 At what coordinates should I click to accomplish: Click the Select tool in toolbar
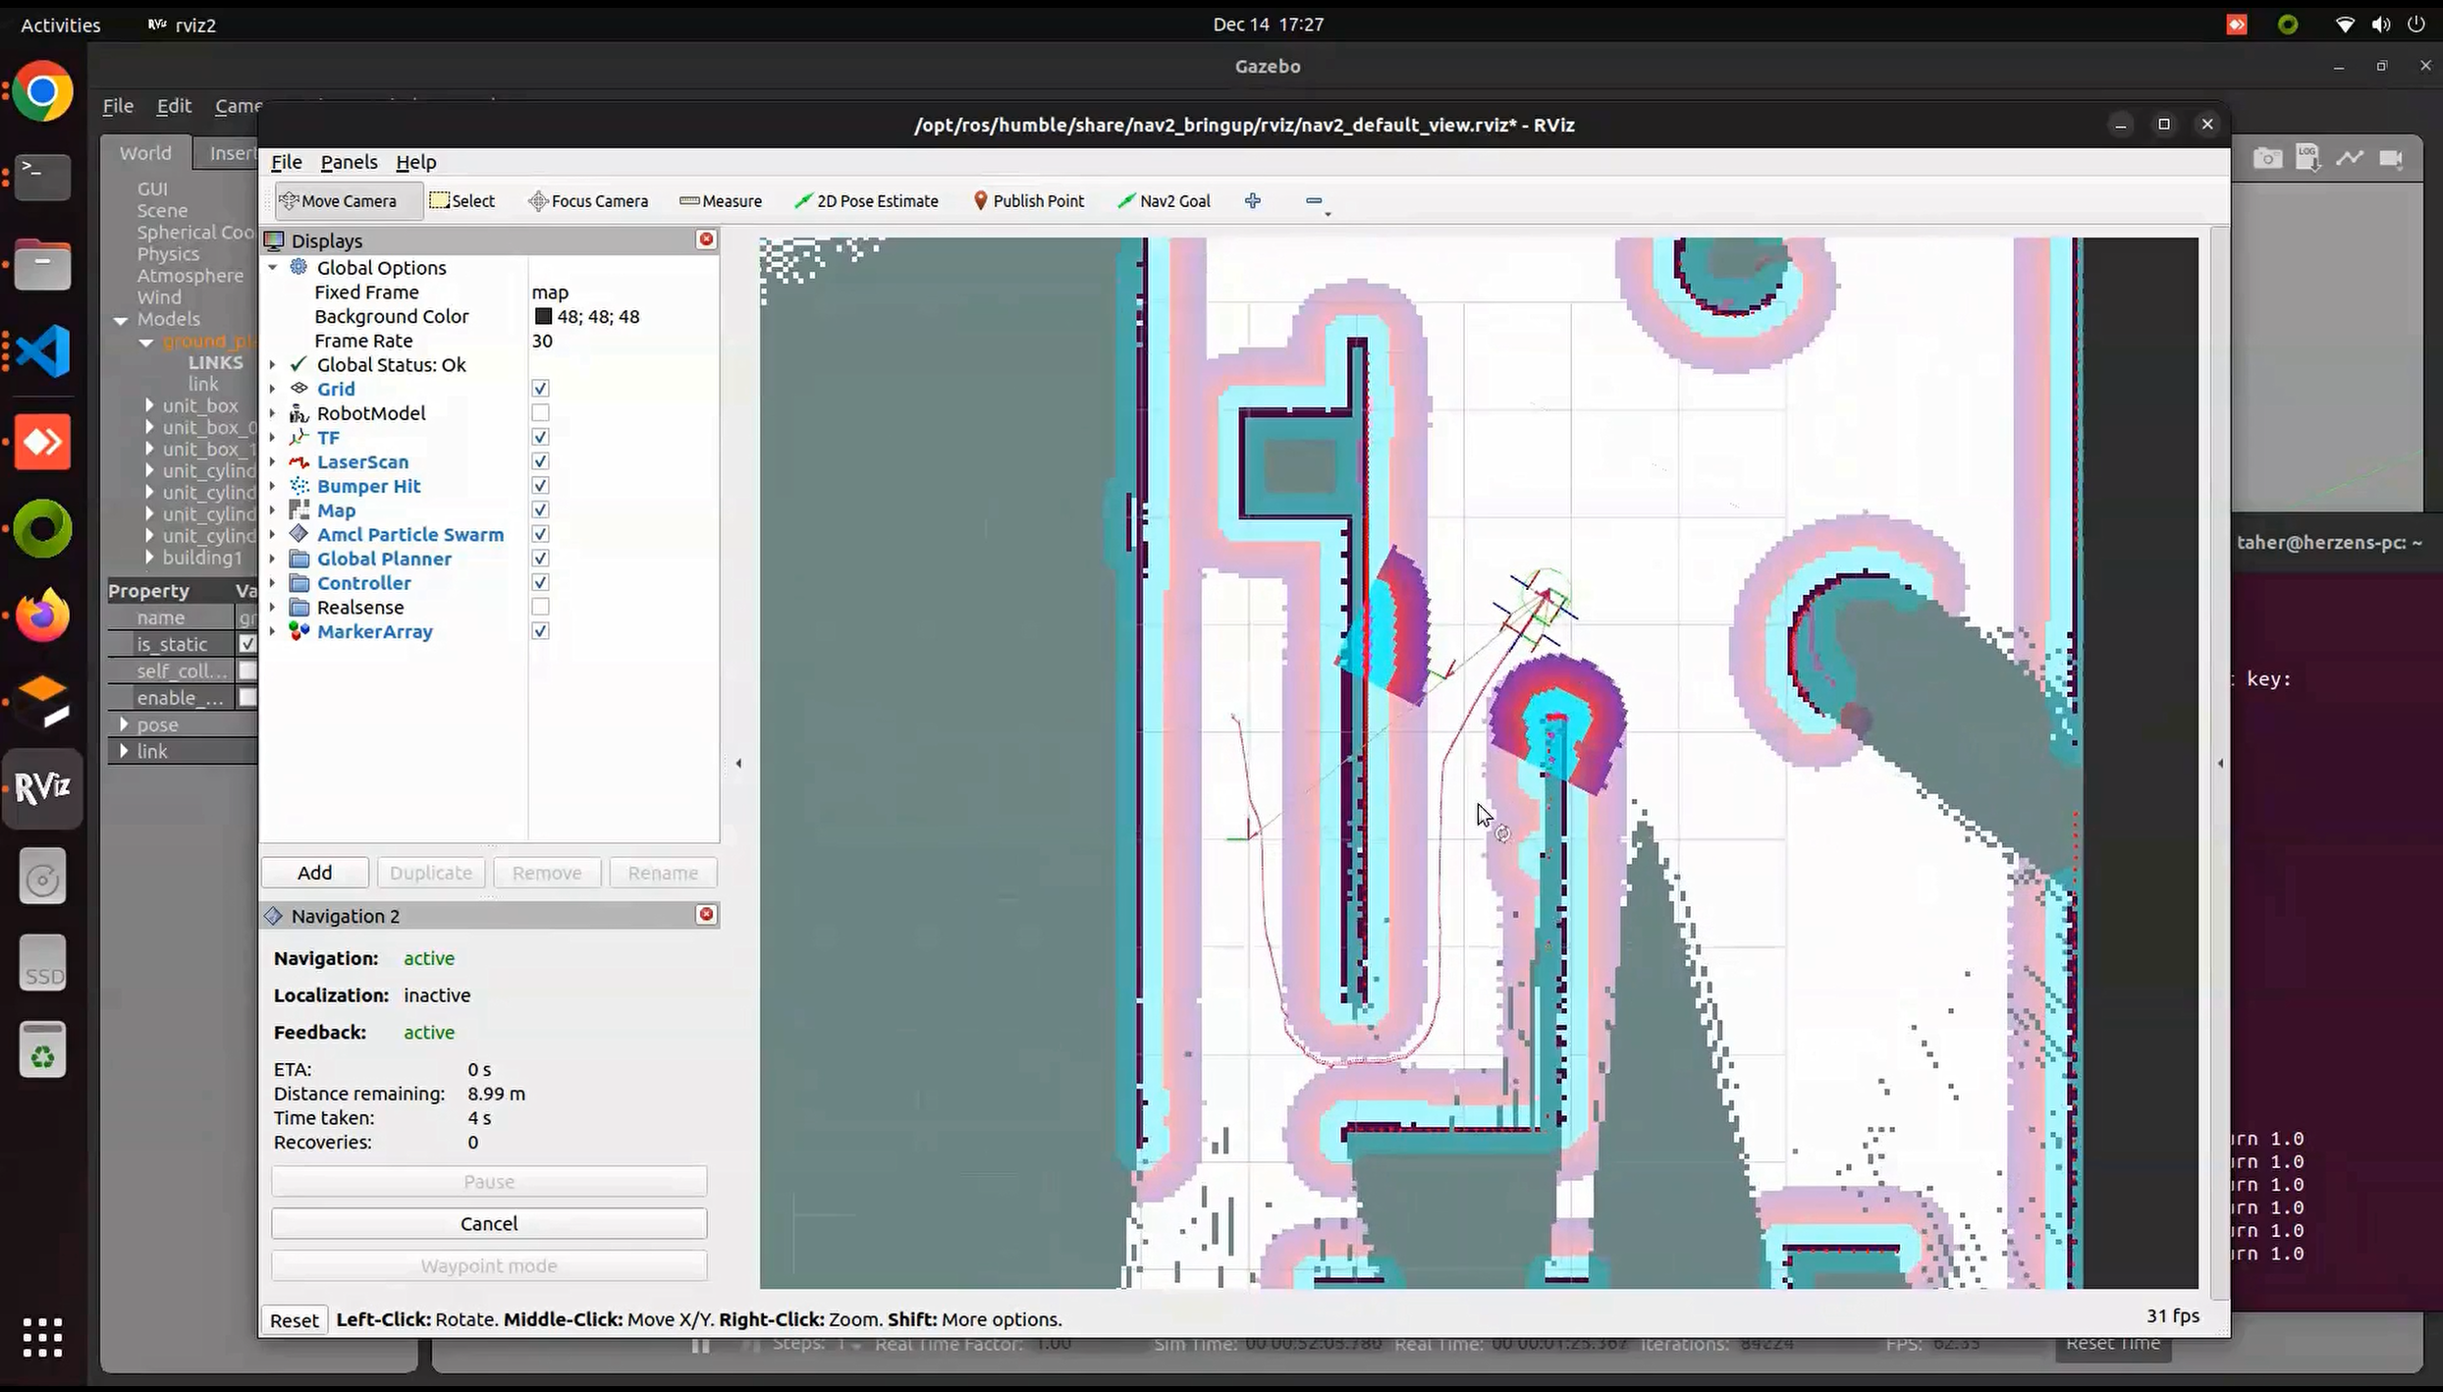coord(462,201)
